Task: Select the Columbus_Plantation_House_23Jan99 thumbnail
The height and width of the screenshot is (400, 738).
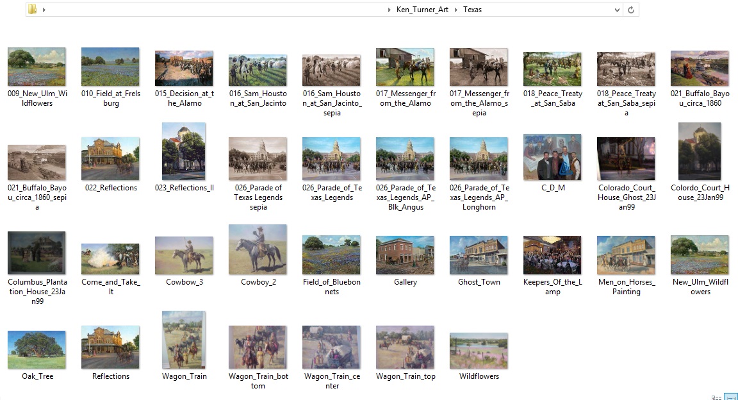Action: click(37, 253)
